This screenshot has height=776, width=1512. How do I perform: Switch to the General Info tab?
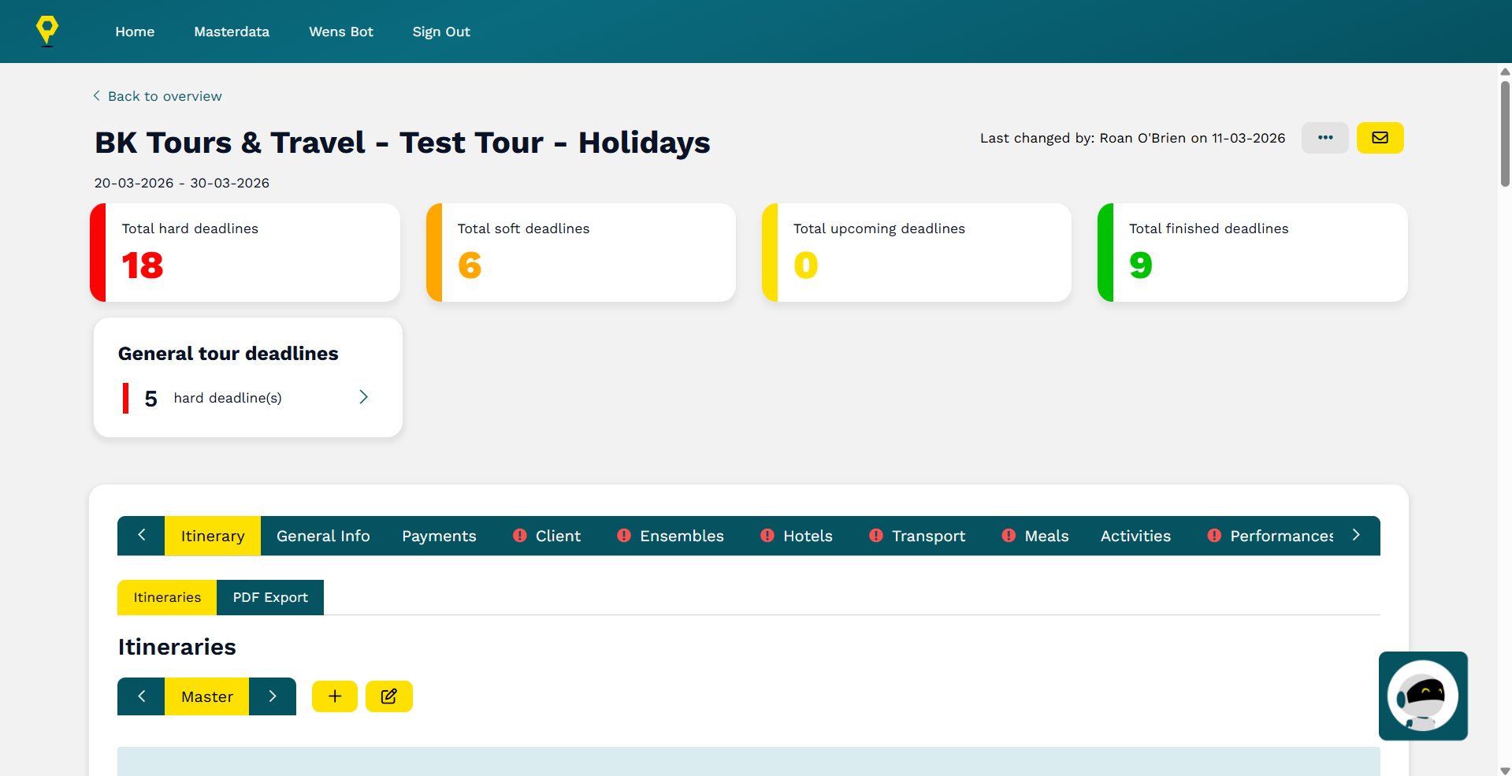pos(323,536)
